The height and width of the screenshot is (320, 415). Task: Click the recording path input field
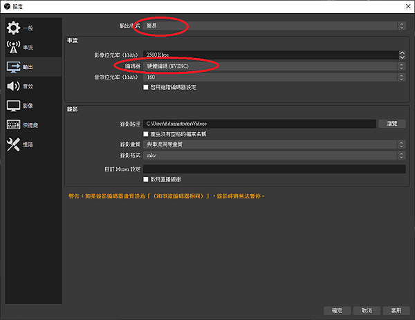259,124
